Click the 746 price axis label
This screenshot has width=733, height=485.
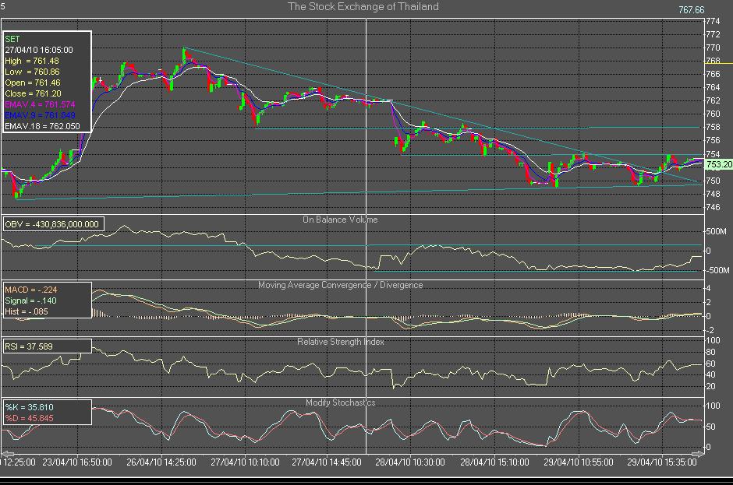tap(713, 207)
